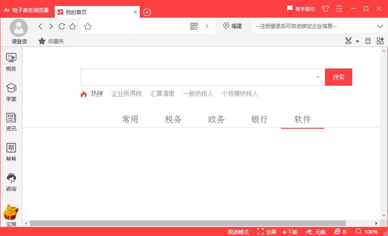The image size is (388, 236).
Task: Expand the enterprise info binding dropdown
Action: pyautogui.click(x=380, y=26)
